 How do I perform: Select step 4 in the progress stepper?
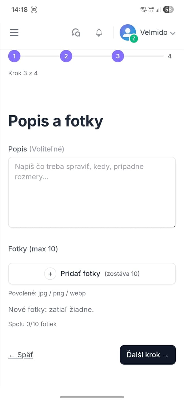[x=170, y=56]
